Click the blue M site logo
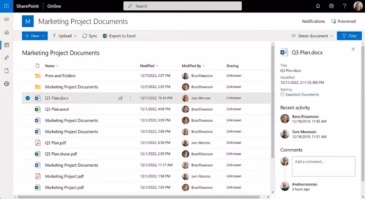This screenshot has width=365, height=199. tap(28, 21)
